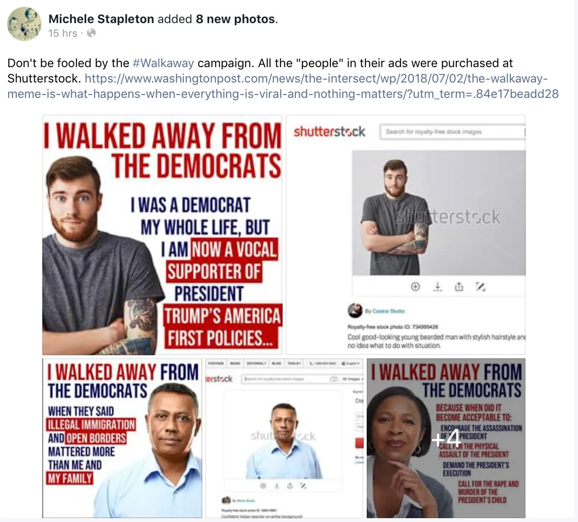This screenshot has height=522, width=578.
Task: Open the illegal immigration meme photo
Action: click(122, 438)
